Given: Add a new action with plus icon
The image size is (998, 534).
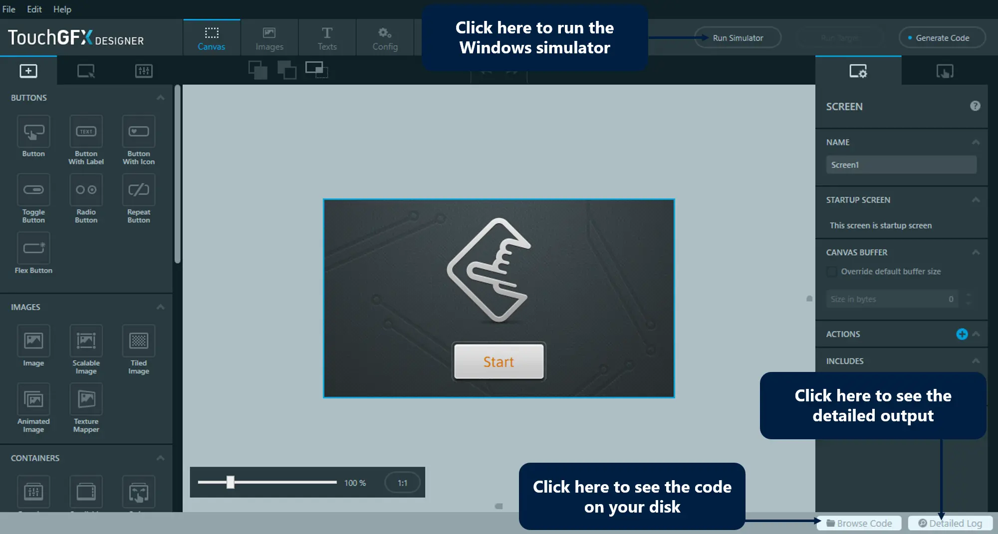Looking at the screenshot, I should pyautogui.click(x=962, y=334).
